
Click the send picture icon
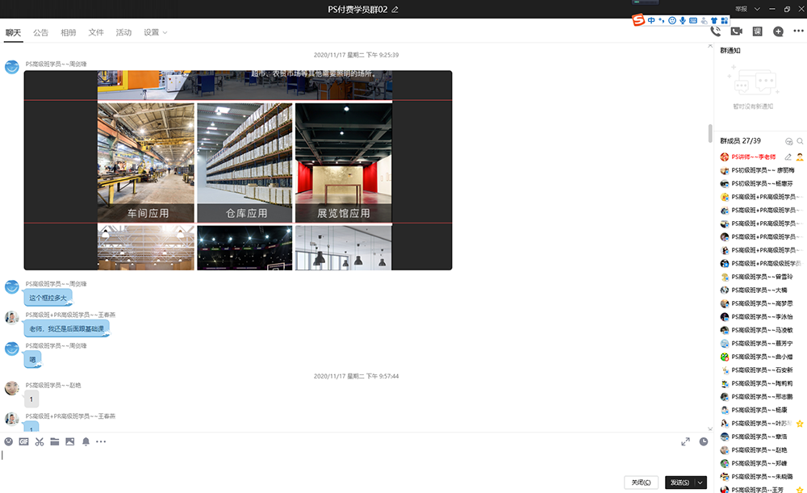[70, 441]
